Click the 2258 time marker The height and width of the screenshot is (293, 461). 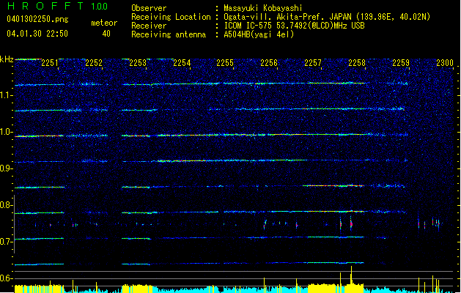pos(357,63)
